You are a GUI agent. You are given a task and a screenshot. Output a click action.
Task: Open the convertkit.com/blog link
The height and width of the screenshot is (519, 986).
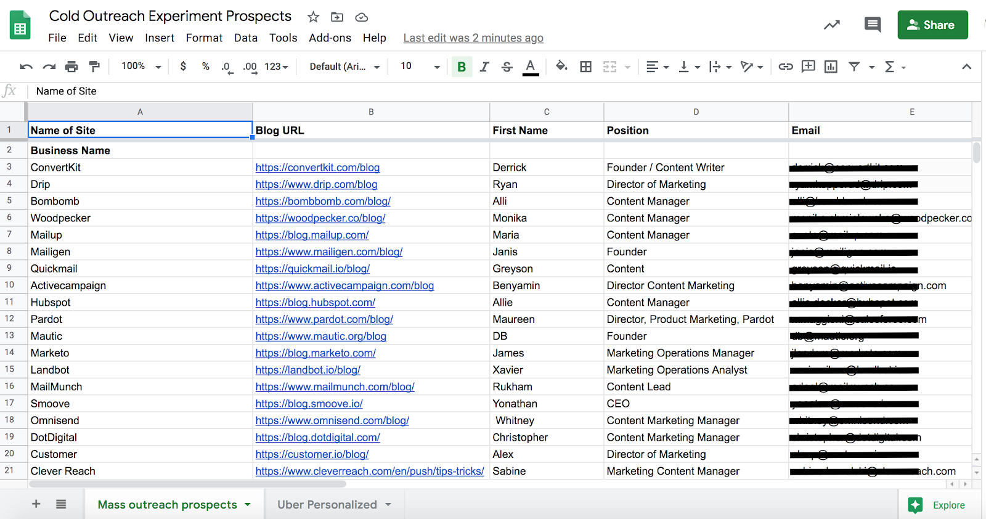[317, 168]
